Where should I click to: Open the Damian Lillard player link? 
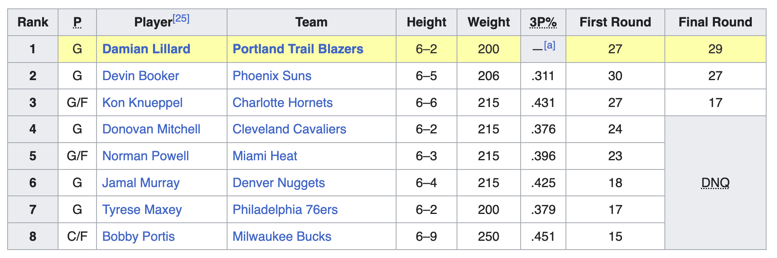tap(146, 49)
